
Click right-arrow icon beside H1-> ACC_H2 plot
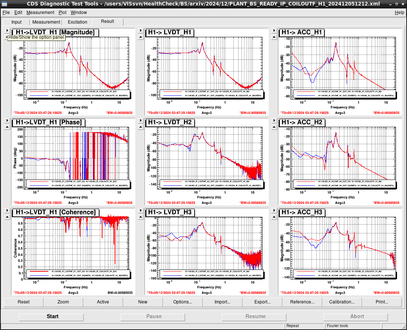[x=274, y=121]
